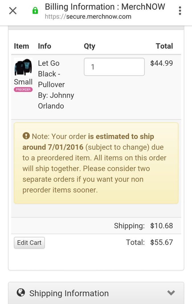Click the Edit Cart button
192x304 pixels.
(x=29, y=243)
